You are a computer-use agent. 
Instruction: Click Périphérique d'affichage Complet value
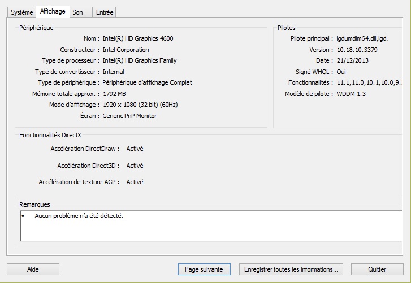(148, 82)
